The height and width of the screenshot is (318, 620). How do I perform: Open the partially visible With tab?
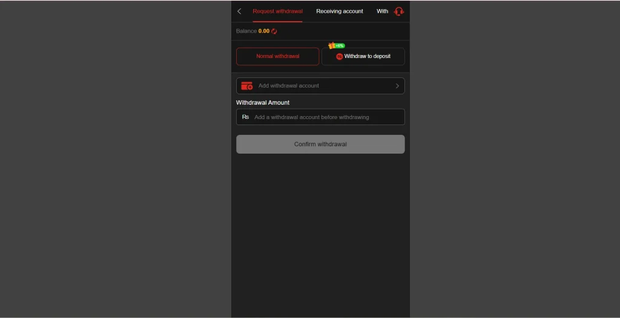pyautogui.click(x=383, y=11)
